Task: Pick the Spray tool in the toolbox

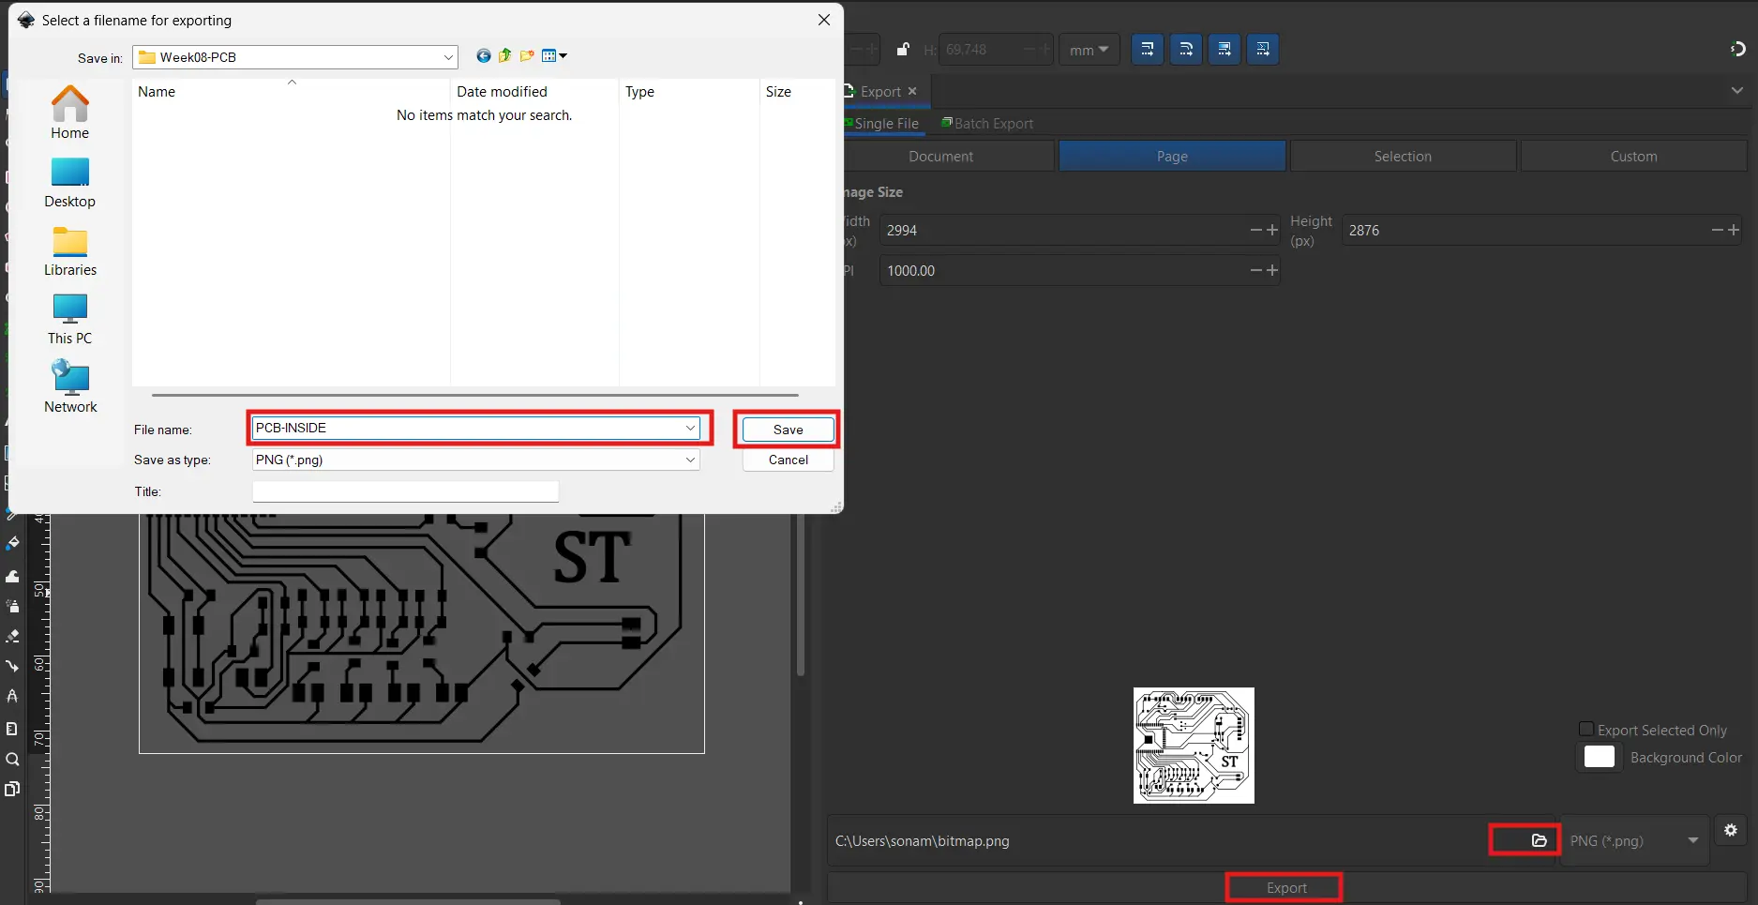Action: (x=12, y=606)
